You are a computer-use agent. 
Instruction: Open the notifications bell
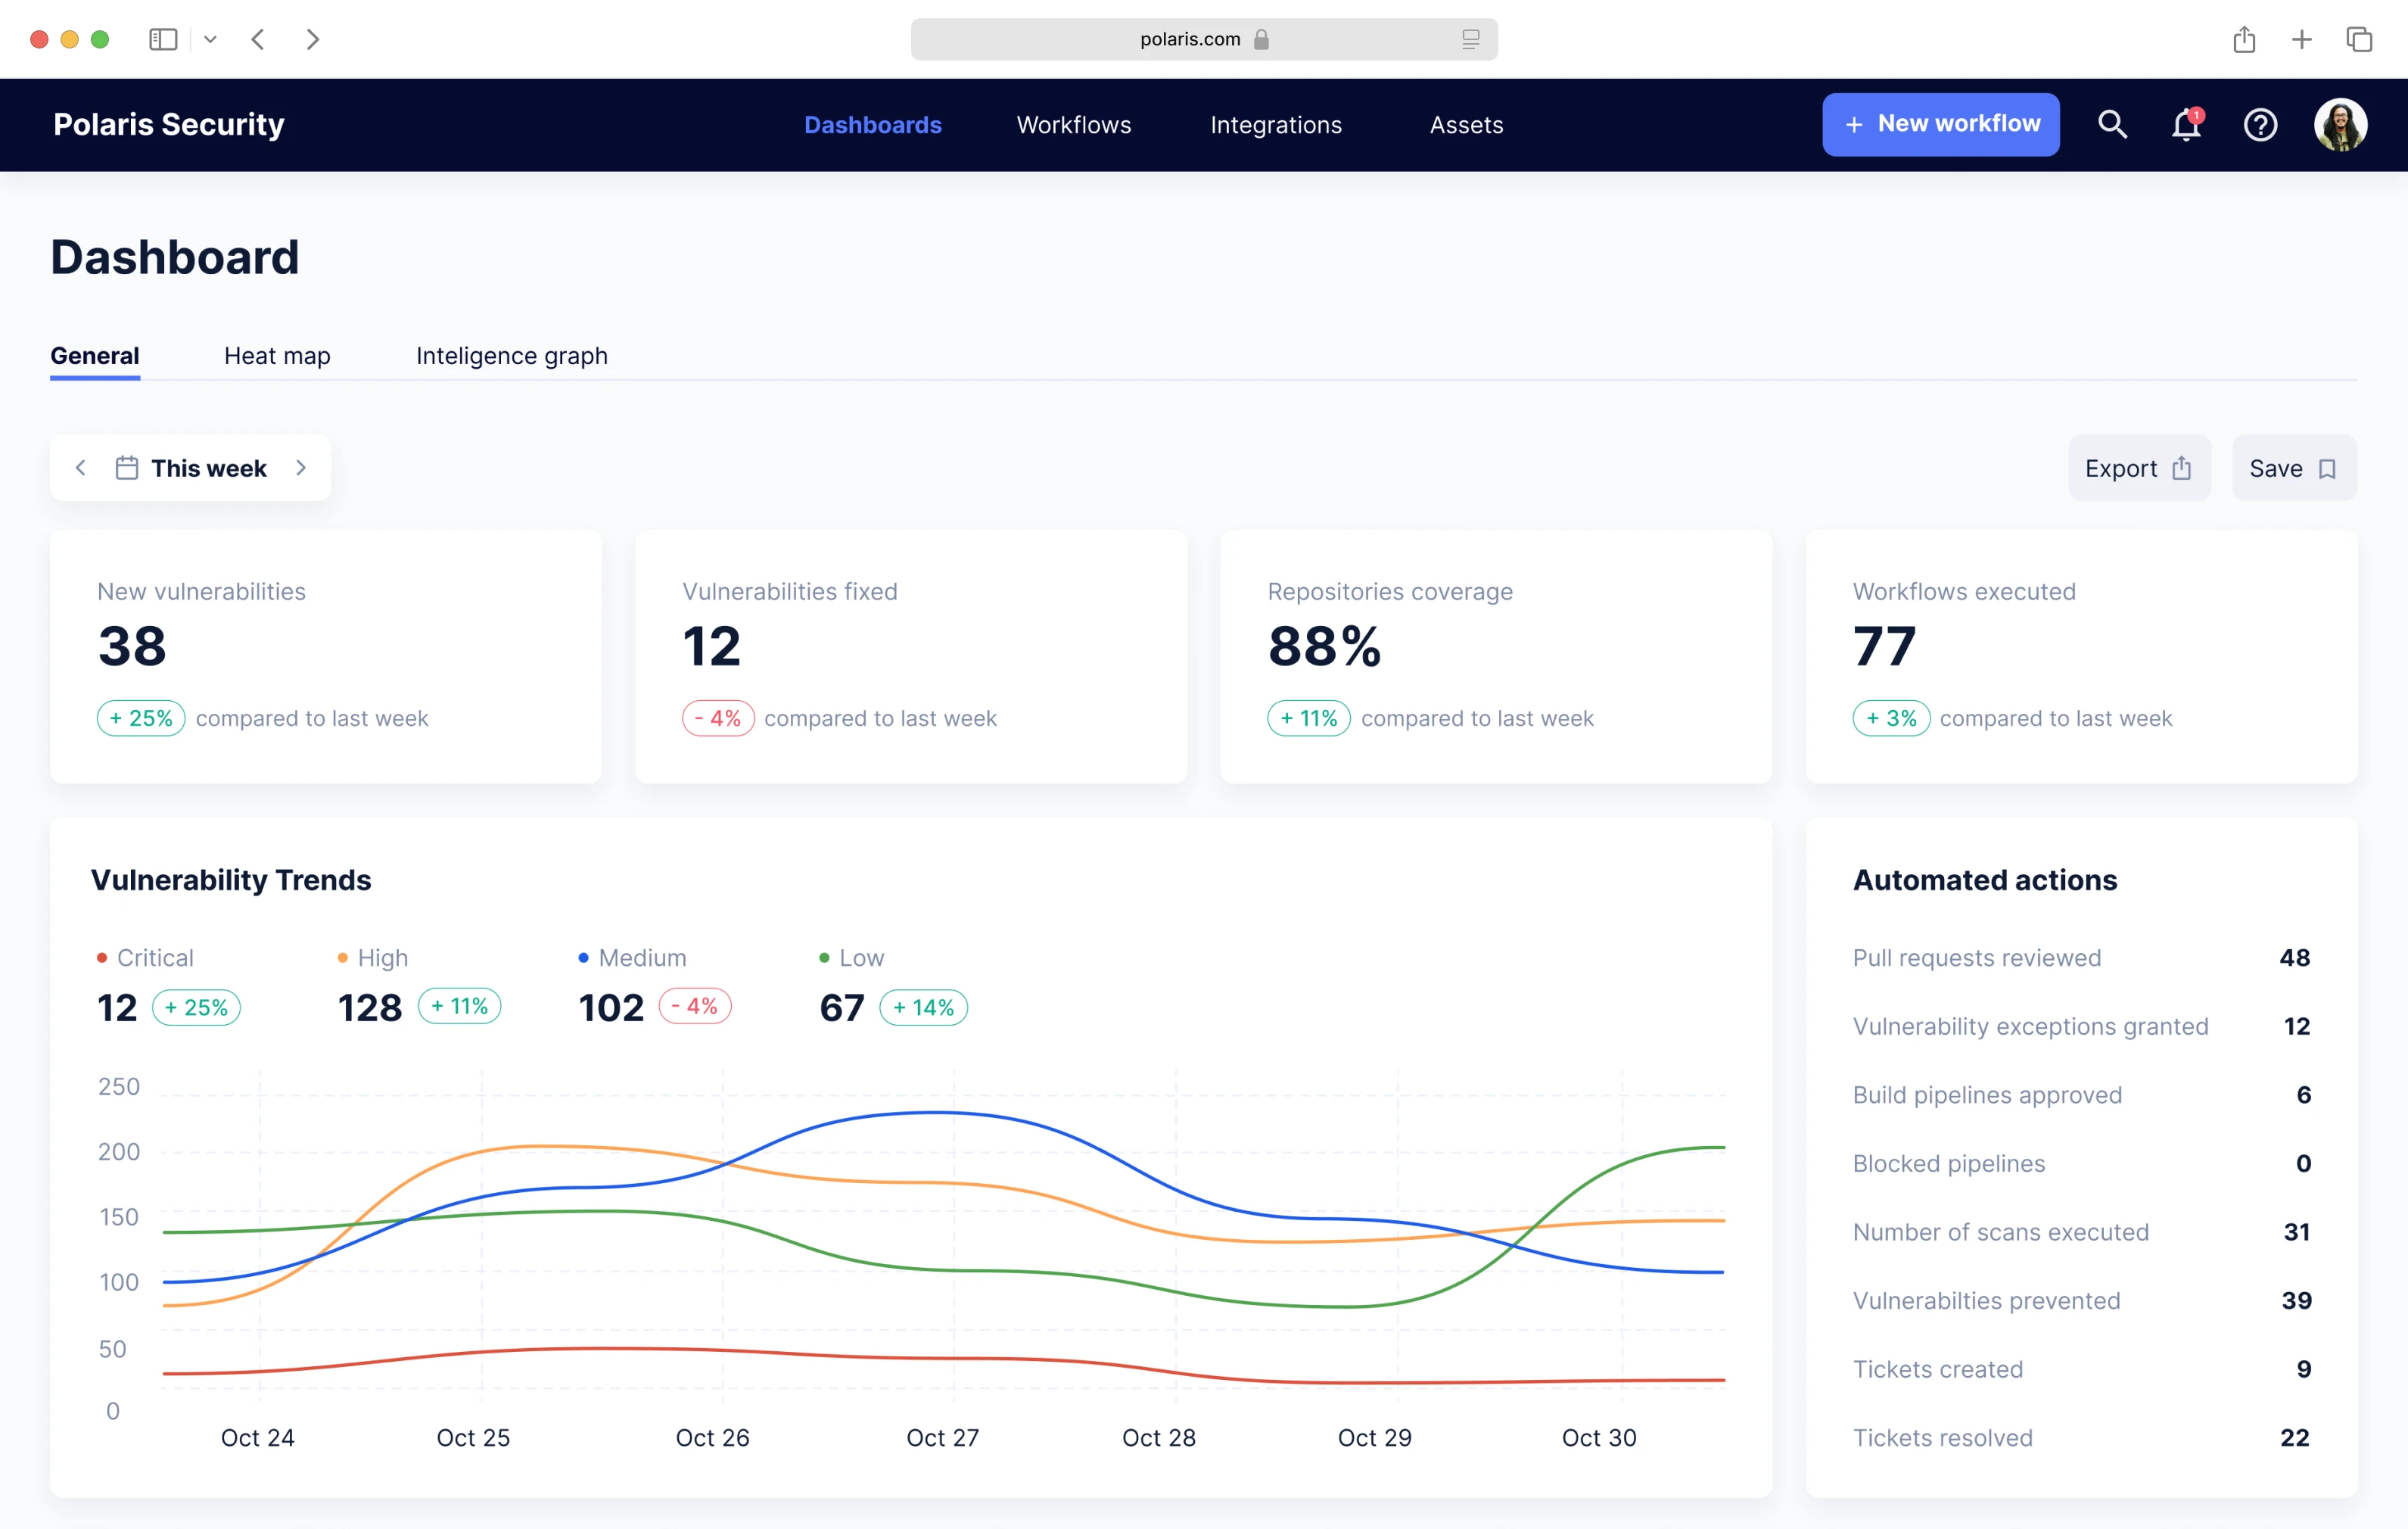coord(2186,124)
